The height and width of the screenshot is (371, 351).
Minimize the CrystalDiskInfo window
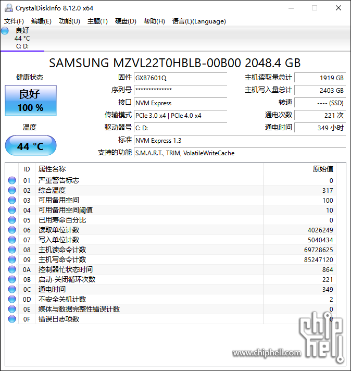(x=291, y=8)
